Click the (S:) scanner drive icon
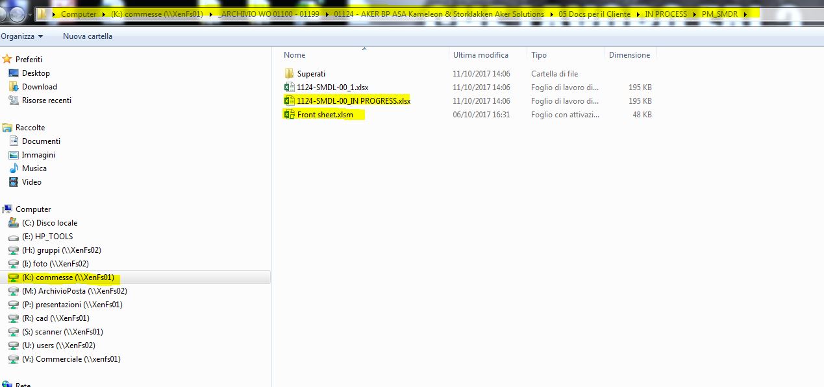 click(14, 332)
